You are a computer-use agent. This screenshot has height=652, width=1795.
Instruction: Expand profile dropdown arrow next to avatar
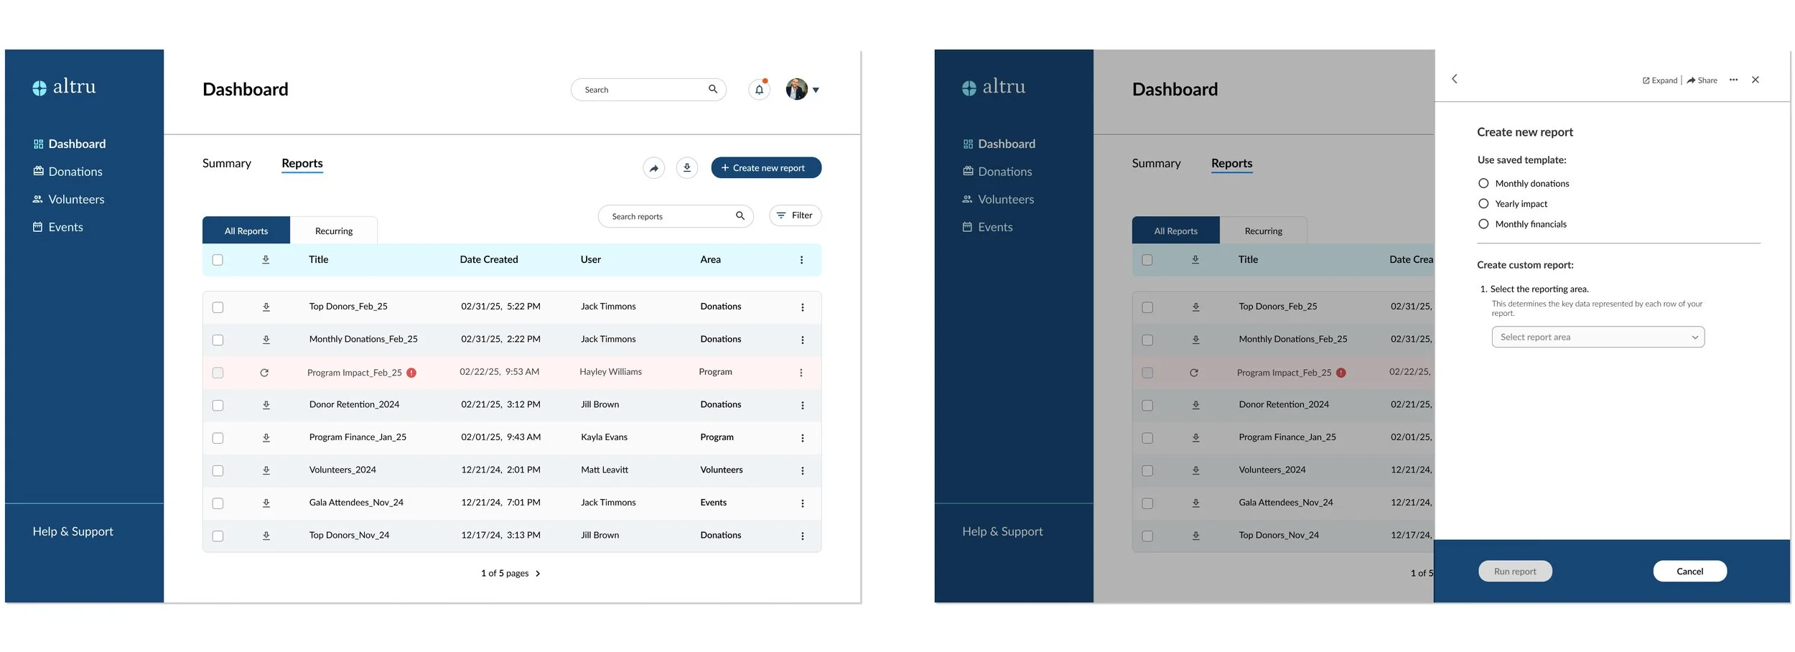(x=816, y=90)
